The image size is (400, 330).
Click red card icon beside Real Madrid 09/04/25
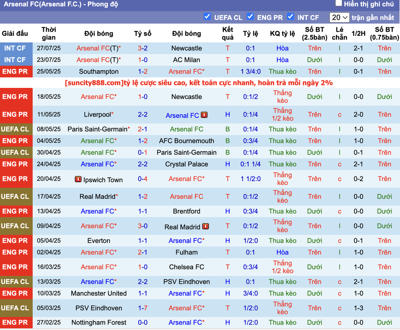206,226
